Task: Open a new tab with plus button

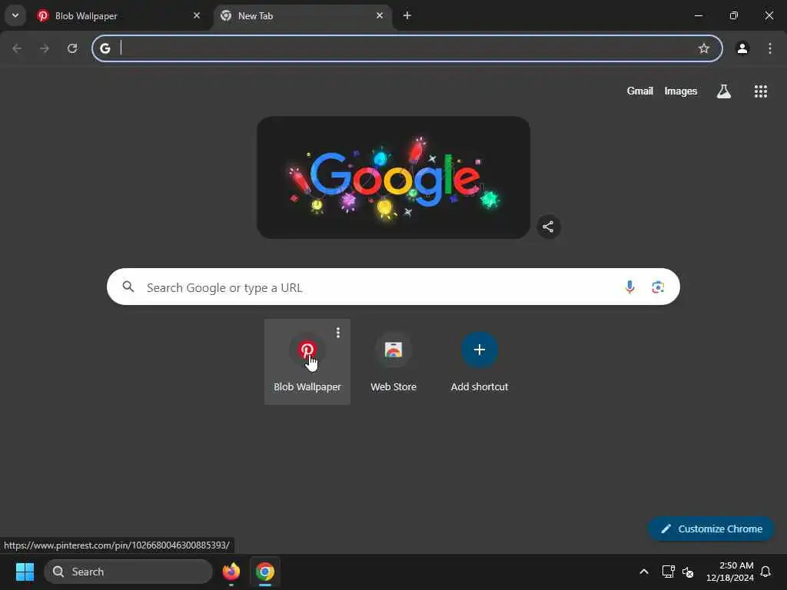Action: pyautogui.click(x=407, y=15)
